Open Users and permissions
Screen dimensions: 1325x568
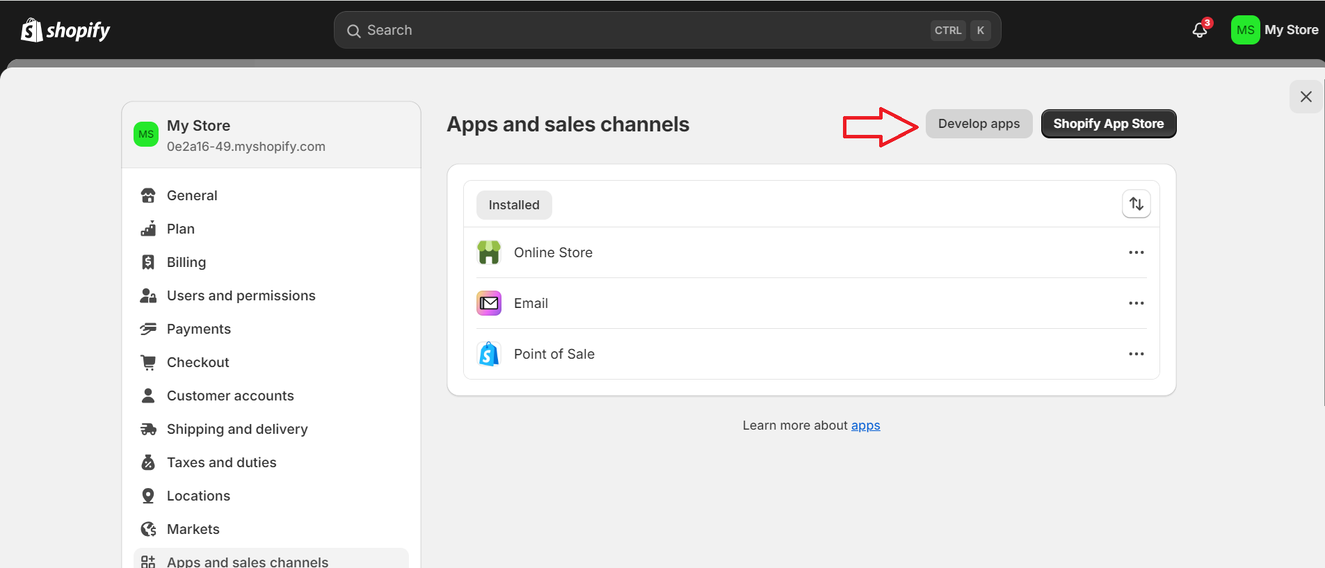(271, 295)
